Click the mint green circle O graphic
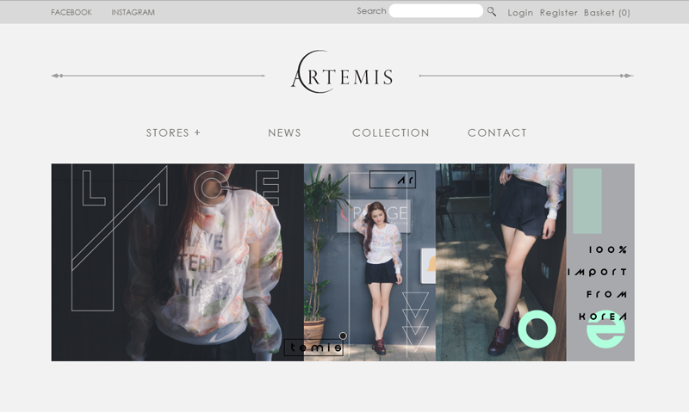The image size is (689, 412). pyautogui.click(x=537, y=329)
